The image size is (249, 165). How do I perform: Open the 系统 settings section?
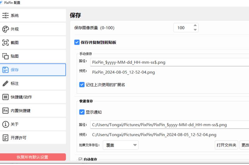point(33,16)
